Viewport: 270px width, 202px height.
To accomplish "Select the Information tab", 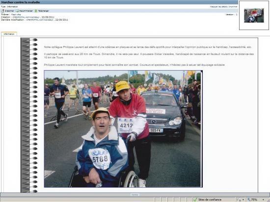I will 9,34.
